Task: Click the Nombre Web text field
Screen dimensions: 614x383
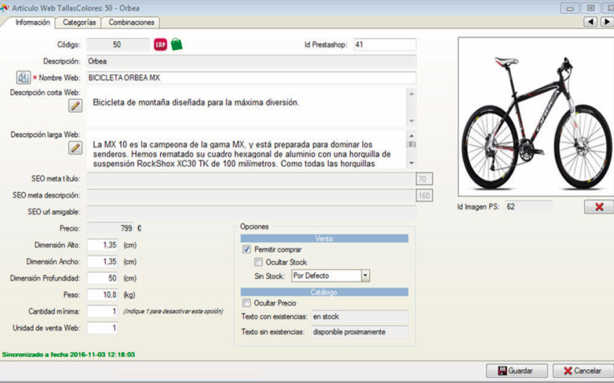Action: click(252, 78)
